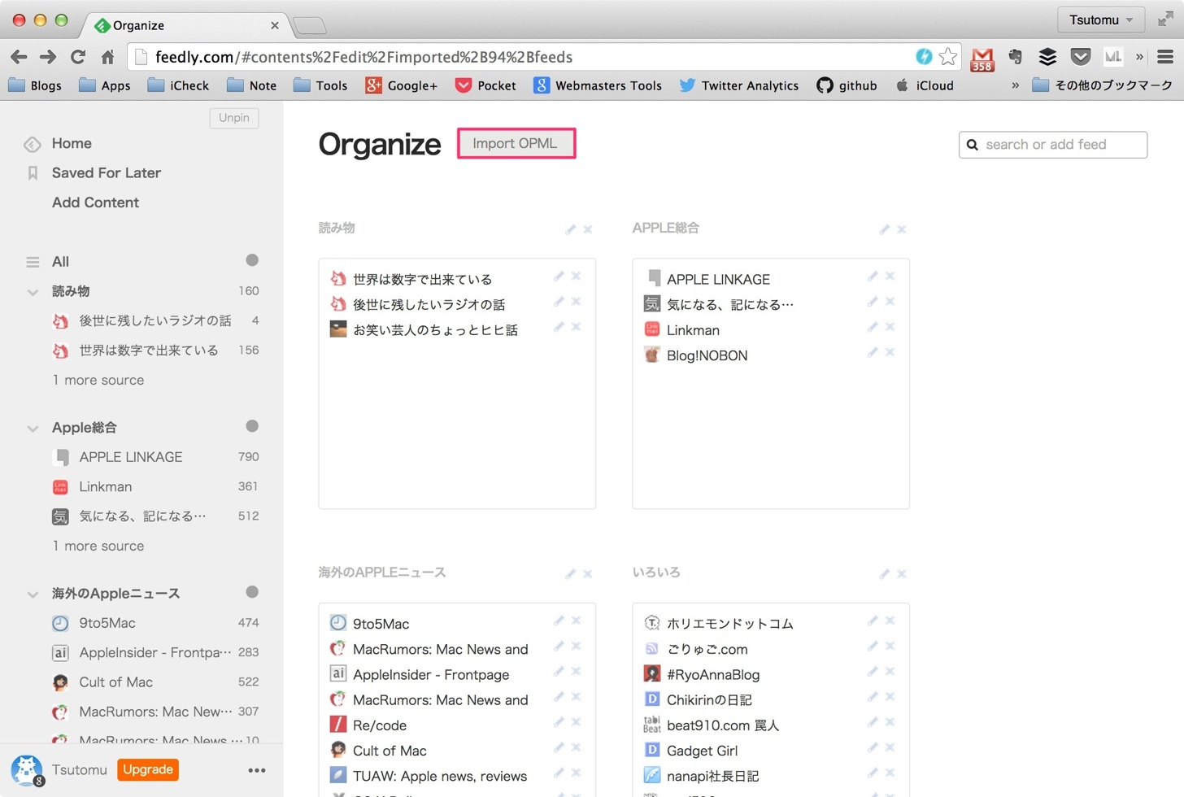This screenshot has height=797, width=1184.
Task: Click the browser back arrow
Action: pos(19,57)
